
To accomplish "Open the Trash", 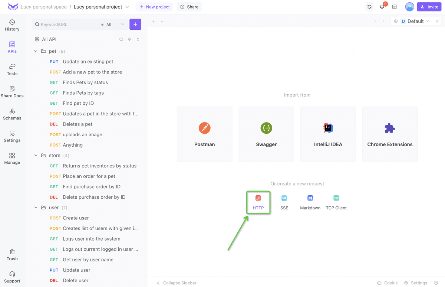I will 12,255.
